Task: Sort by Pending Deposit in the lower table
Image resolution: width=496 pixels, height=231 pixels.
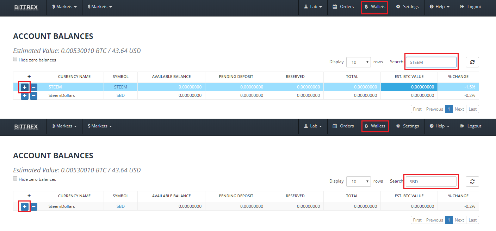Action: (236, 196)
